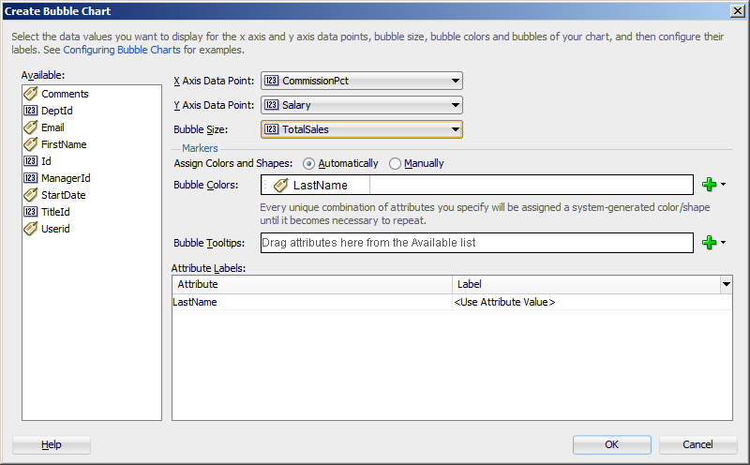
Task: Click the tag icon beside StartDate
Action: 31,195
